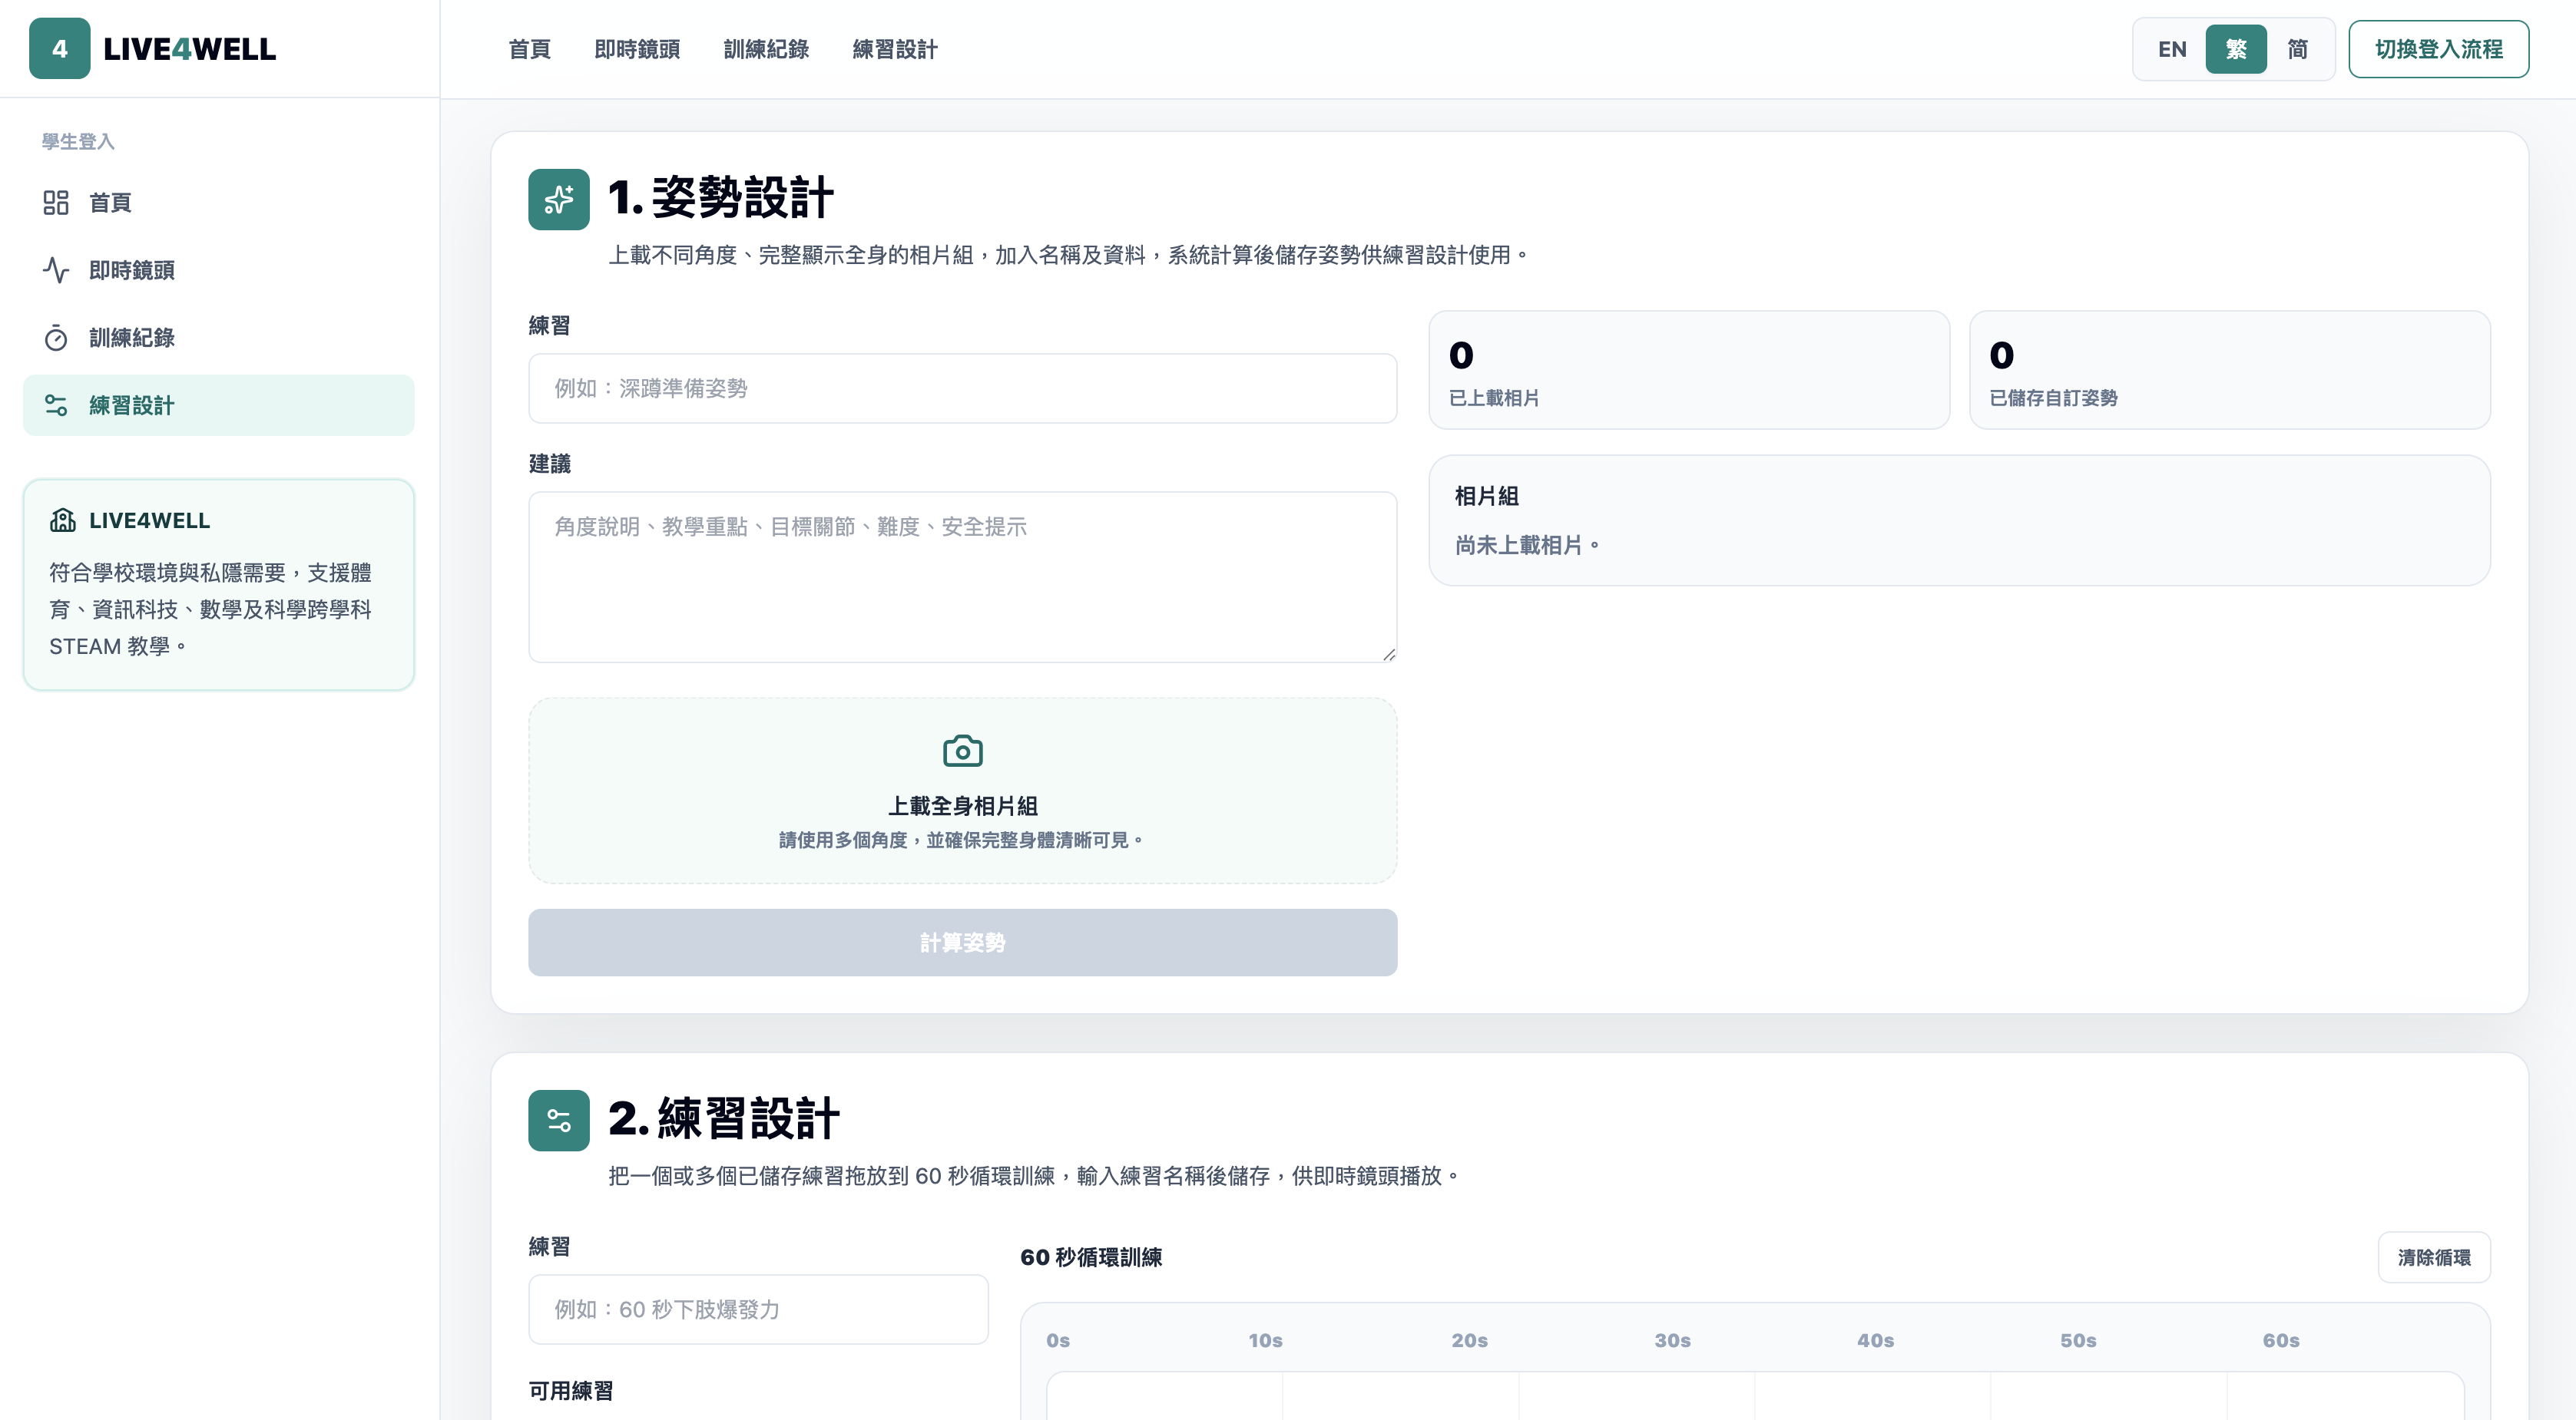This screenshot has height=1420, width=2576.
Task: Click the 切換登入流程 button
Action: point(2439,49)
